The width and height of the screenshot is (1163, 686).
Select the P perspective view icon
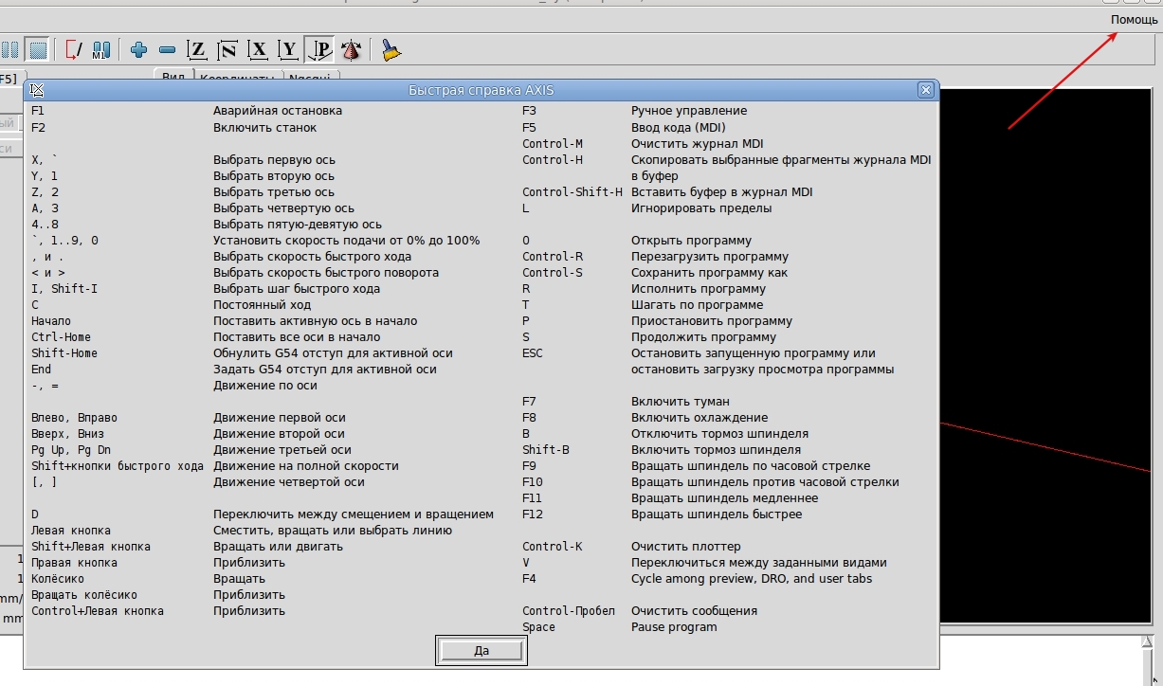tap(321, 50)
